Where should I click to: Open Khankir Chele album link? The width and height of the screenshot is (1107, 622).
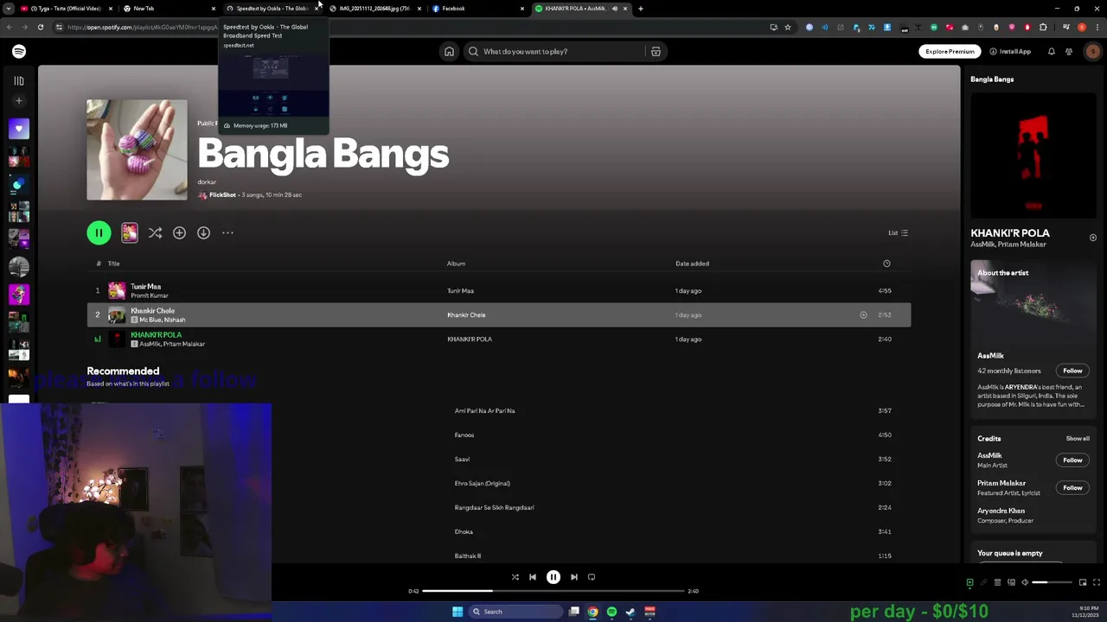pyautogui.click(x=466, y=315)
